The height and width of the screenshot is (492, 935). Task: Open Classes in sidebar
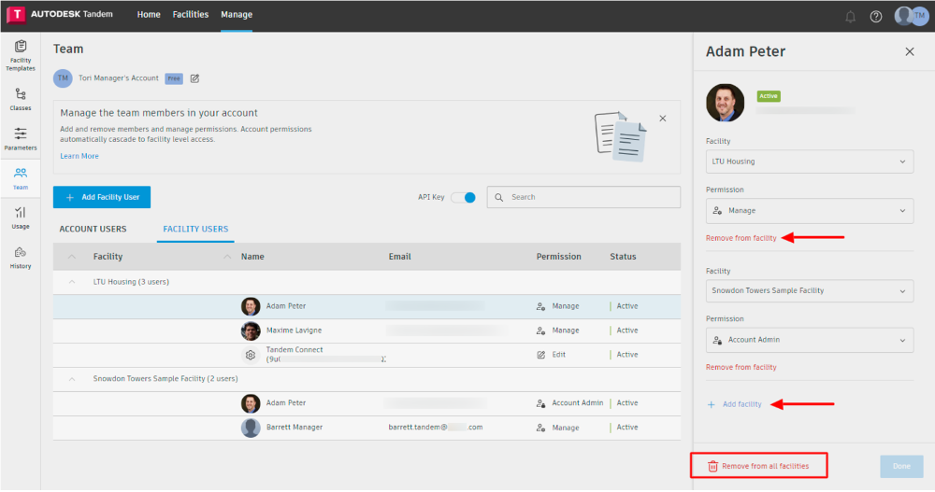coord(21,99)
